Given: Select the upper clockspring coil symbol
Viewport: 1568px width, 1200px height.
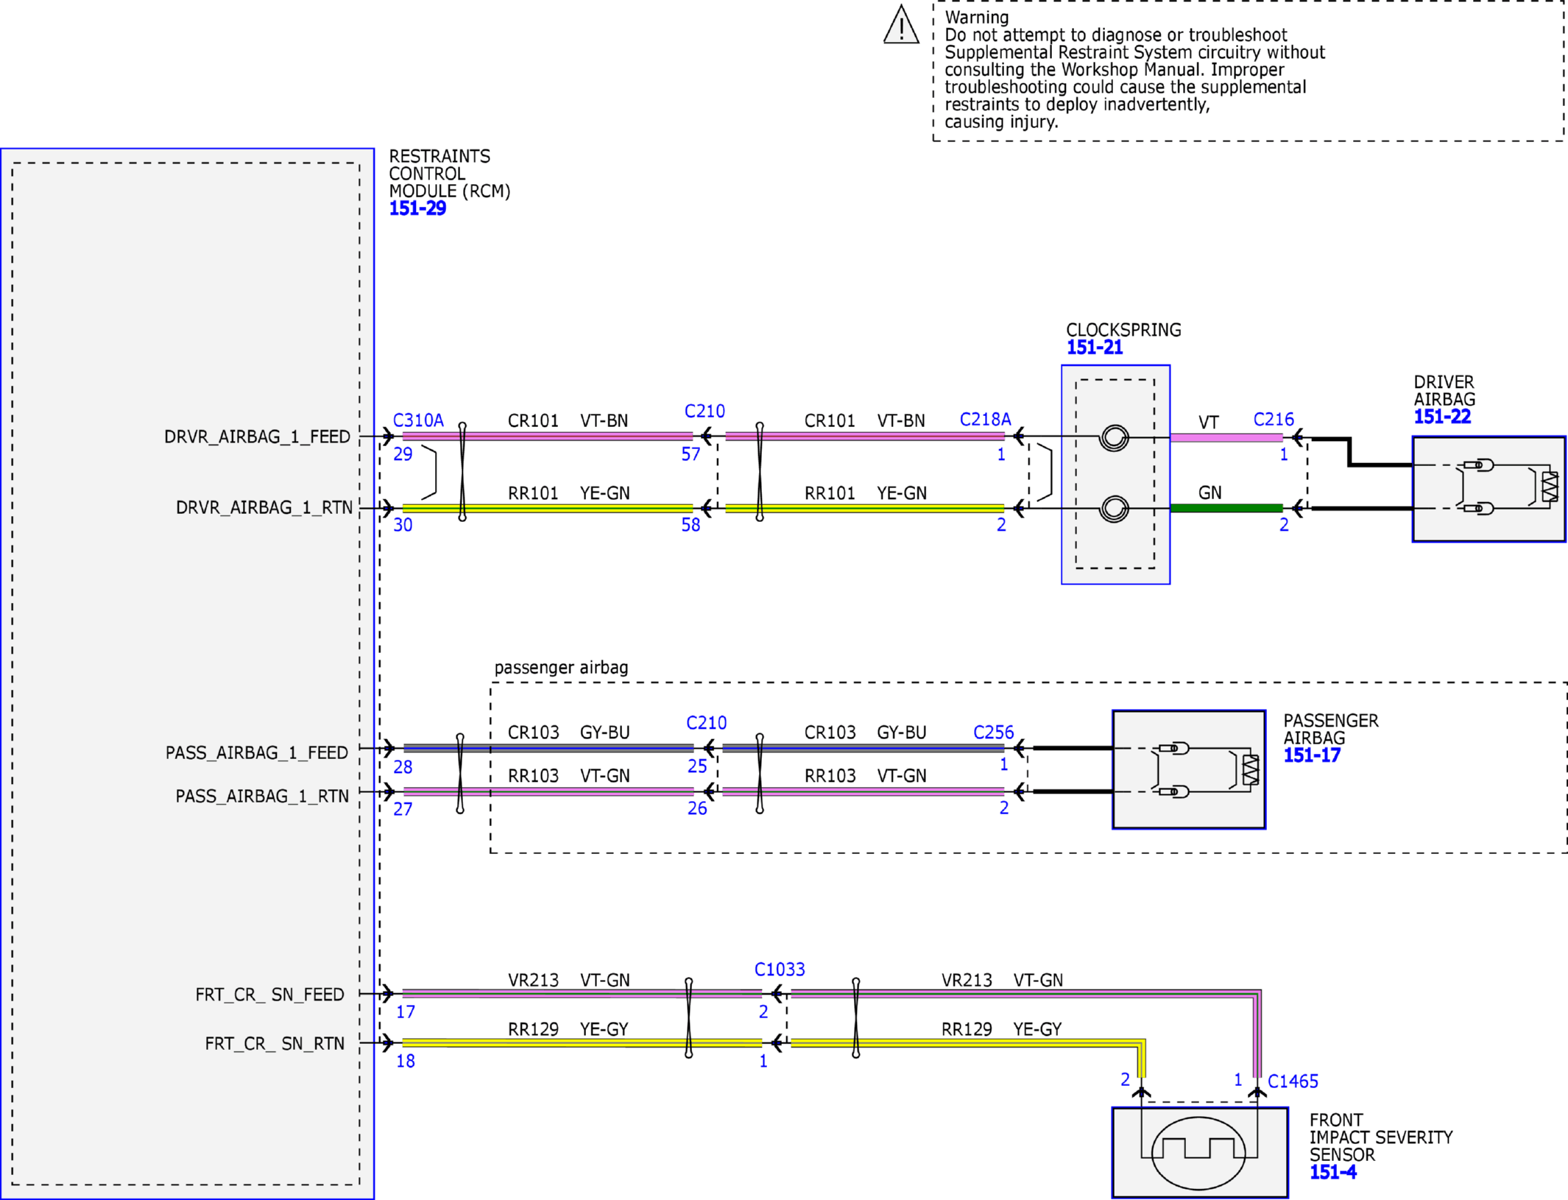Looking at the screenshot, I should point(1114,438).
